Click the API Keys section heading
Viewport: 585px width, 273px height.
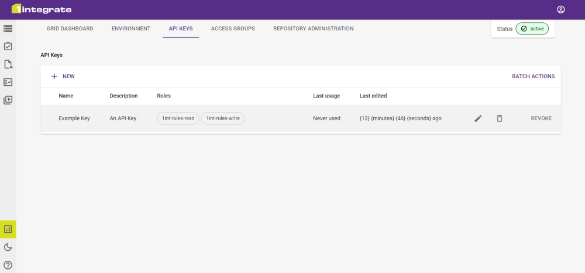[x=51, y=55]
